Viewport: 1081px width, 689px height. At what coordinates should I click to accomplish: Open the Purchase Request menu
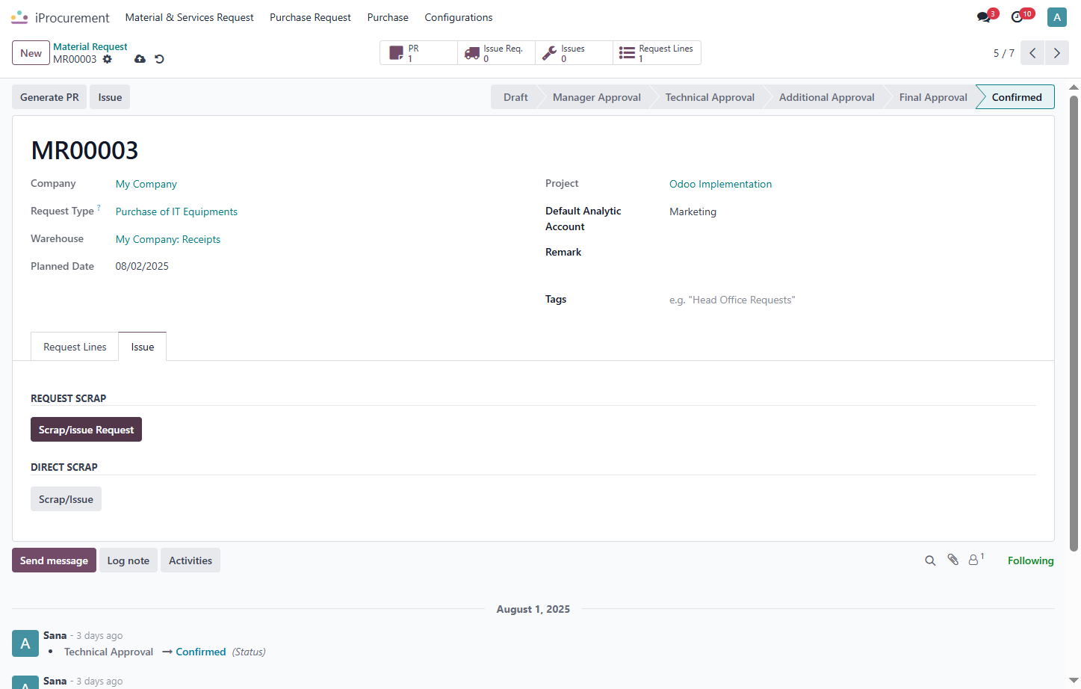click(x=310, y=17)
